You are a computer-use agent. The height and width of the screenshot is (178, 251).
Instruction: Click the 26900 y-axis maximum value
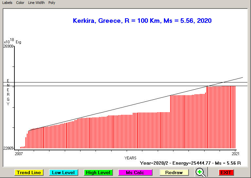coord(8,46)
